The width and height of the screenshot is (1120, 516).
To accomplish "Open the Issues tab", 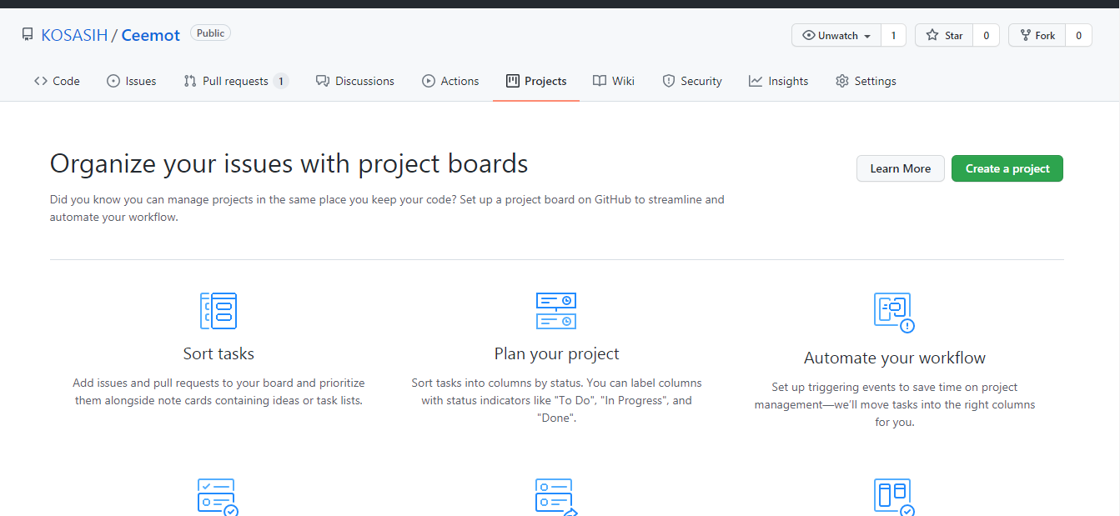I will pos(132,81).
